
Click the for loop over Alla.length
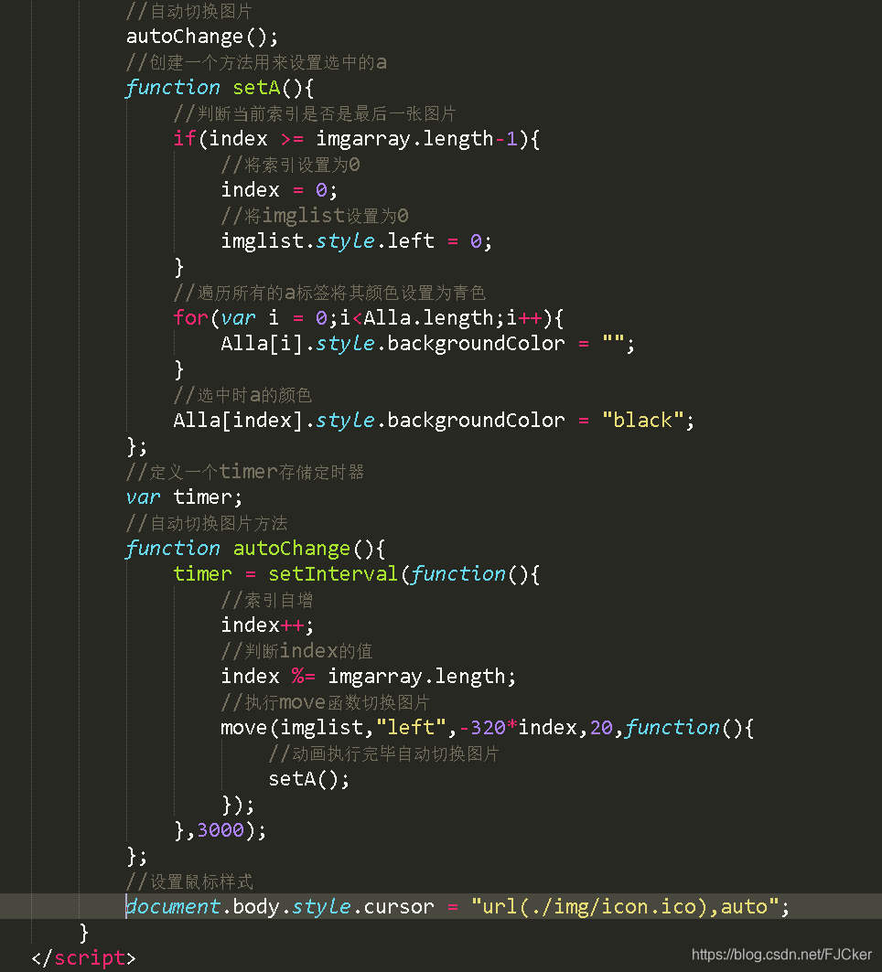(x=369, y=318)
